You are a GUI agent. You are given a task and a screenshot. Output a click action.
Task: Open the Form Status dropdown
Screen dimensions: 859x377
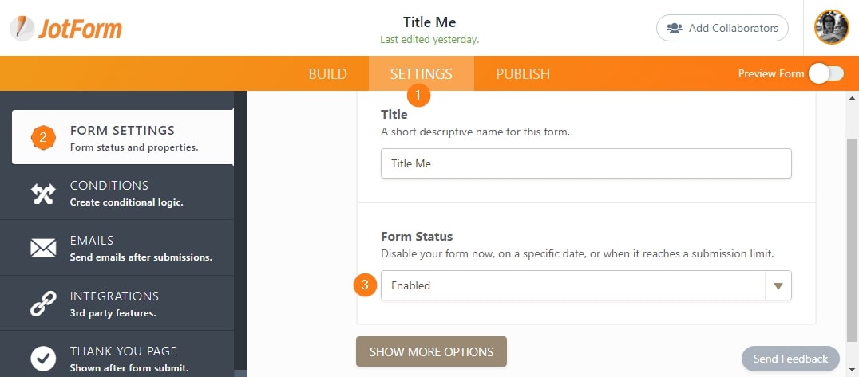click(572, 285)
